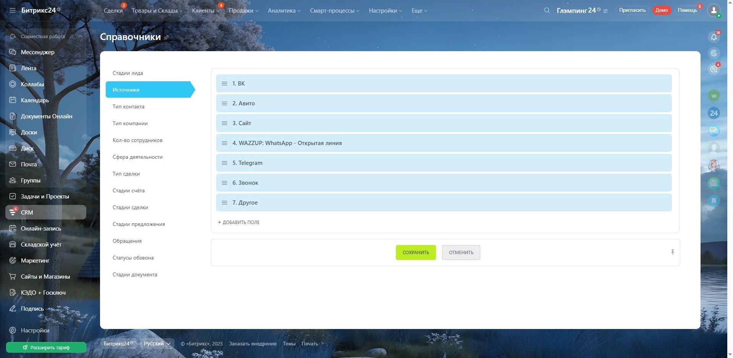Expand the Клиенты dropdown menu
Viewport: 733px width, 358px height.
206,11
